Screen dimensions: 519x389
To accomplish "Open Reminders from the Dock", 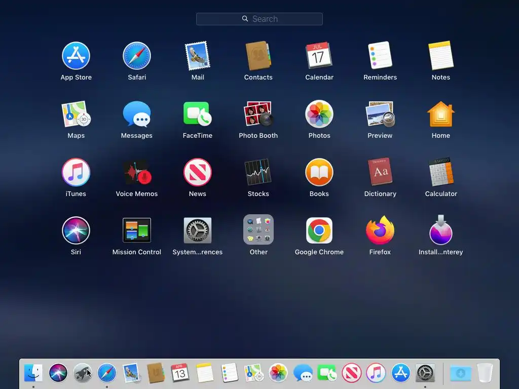I will (x=229, y=373).
